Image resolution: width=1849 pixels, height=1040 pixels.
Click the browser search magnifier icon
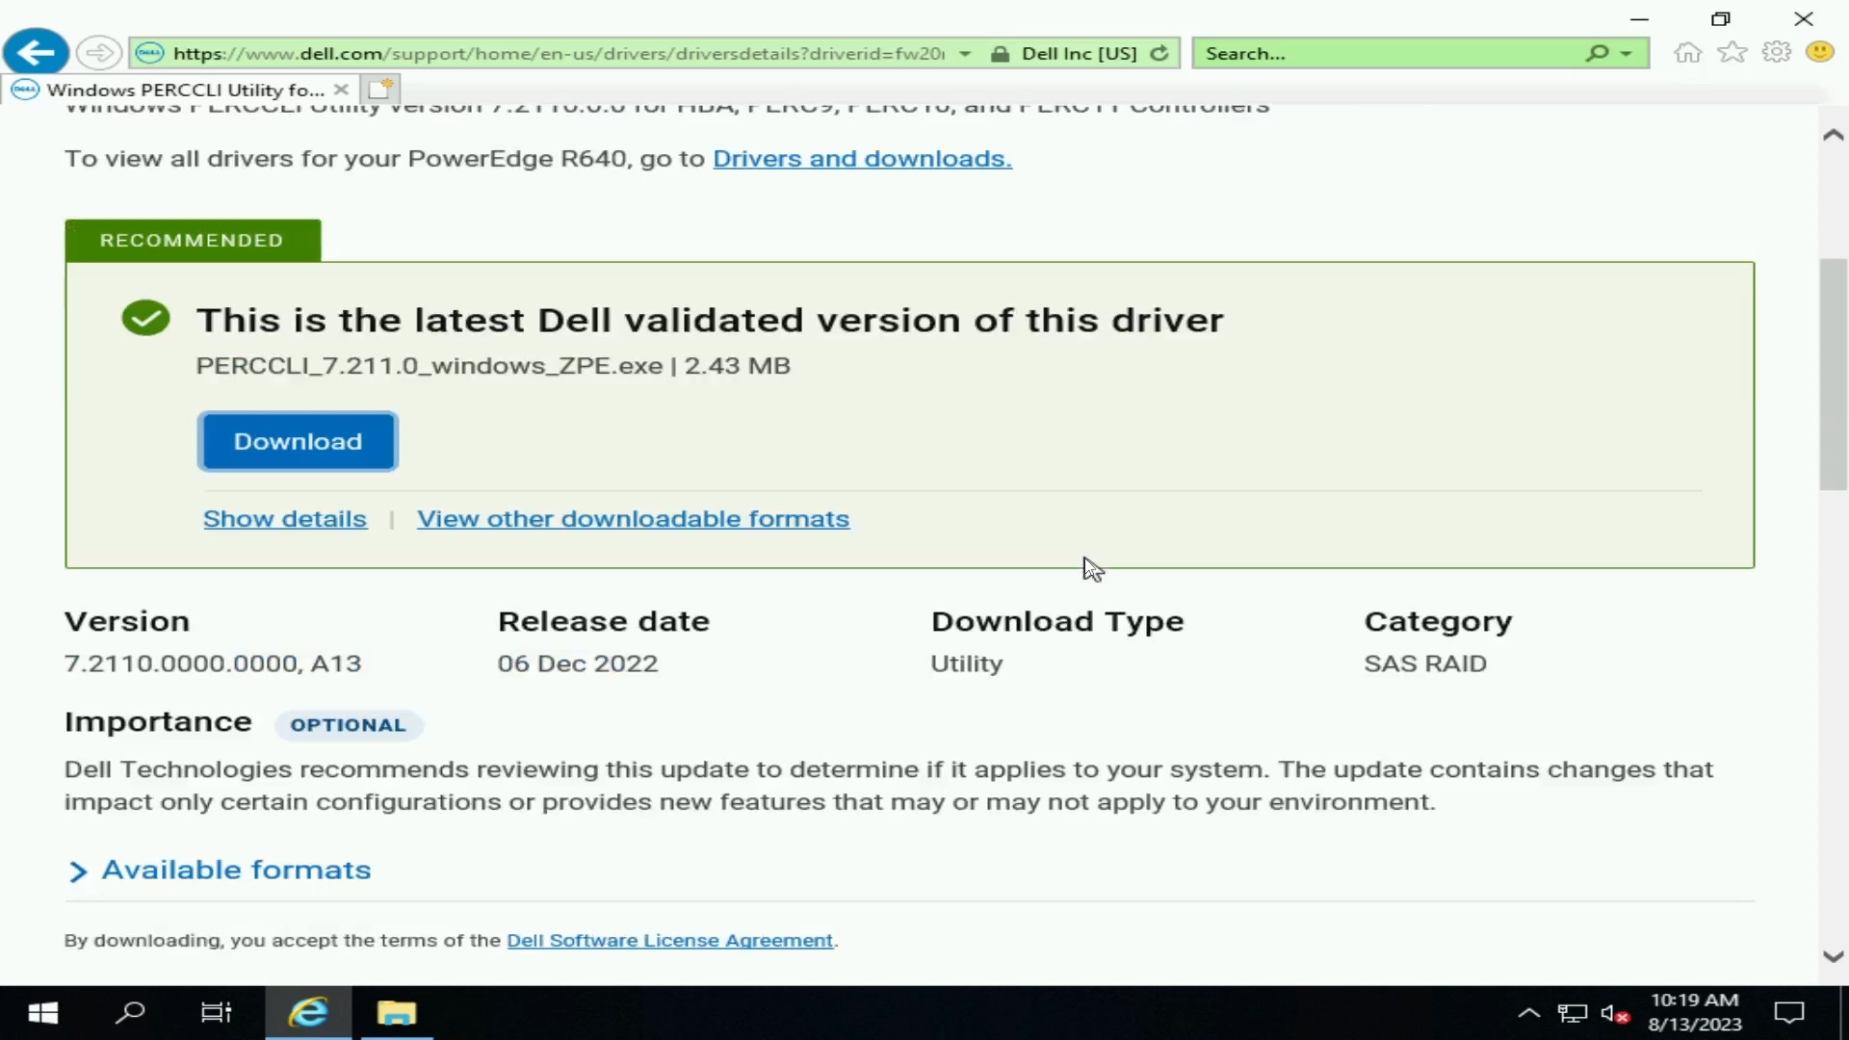[1598, 52]
